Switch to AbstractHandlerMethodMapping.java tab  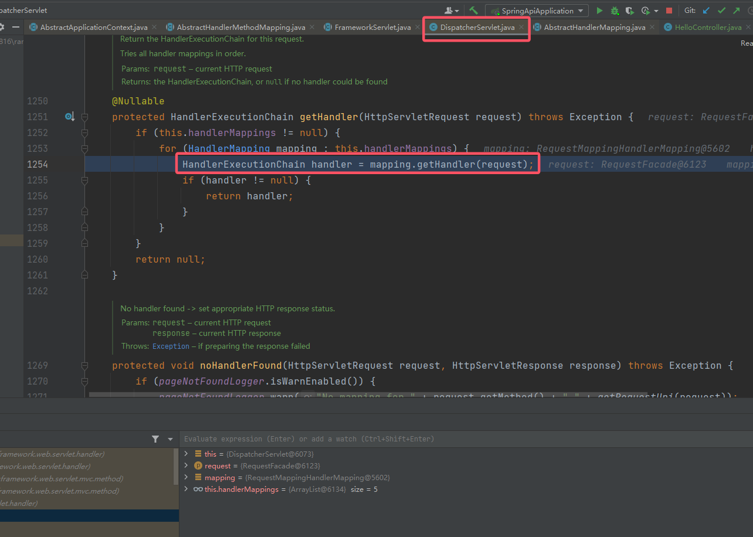pos(241,28)
